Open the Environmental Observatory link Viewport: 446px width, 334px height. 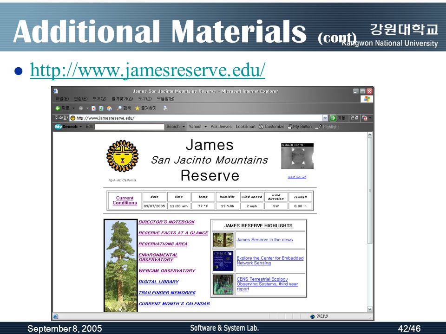coord(158,257)
